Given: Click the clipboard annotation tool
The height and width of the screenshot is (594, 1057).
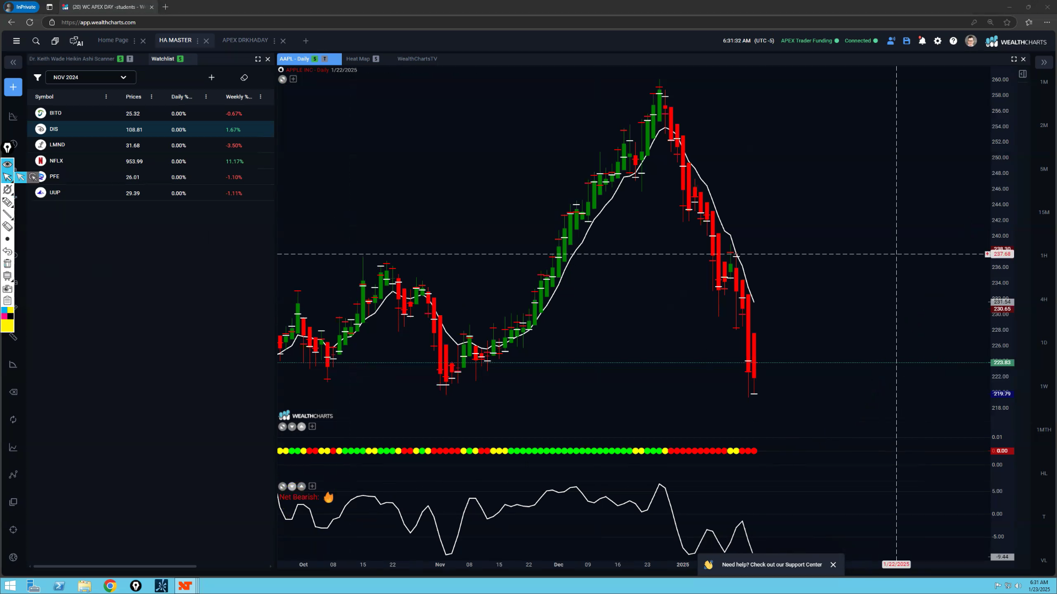Looking at the screenshot, I should click(7, 300).
